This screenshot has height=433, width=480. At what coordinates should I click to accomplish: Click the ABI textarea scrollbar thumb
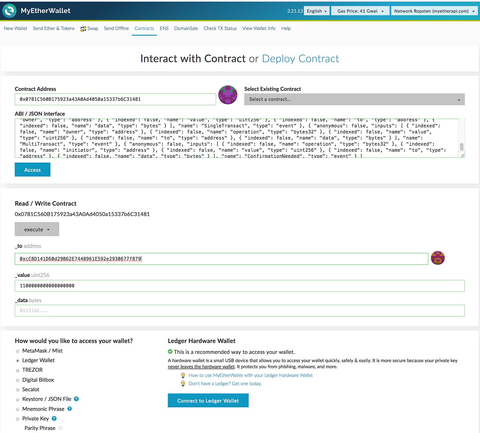(x=462, y=147)
